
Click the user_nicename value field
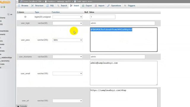pos(118,57)
